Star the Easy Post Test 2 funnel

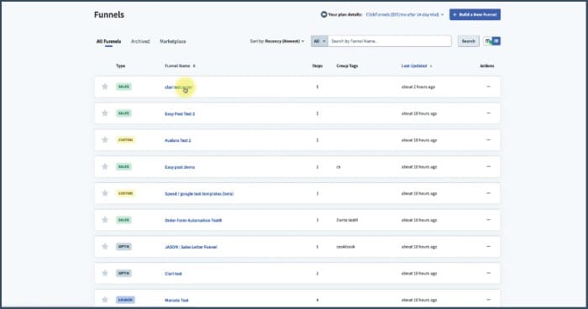click(105, 113)
